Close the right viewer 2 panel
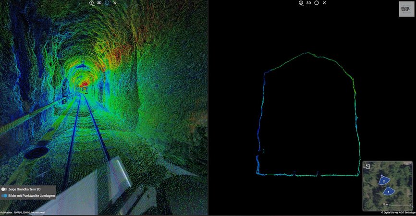This screenshot has width=416, height=216. pyautogui.click(x=324, y=3)
